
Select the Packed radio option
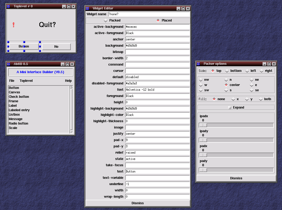pyautogui.click(x=106, y=20)
